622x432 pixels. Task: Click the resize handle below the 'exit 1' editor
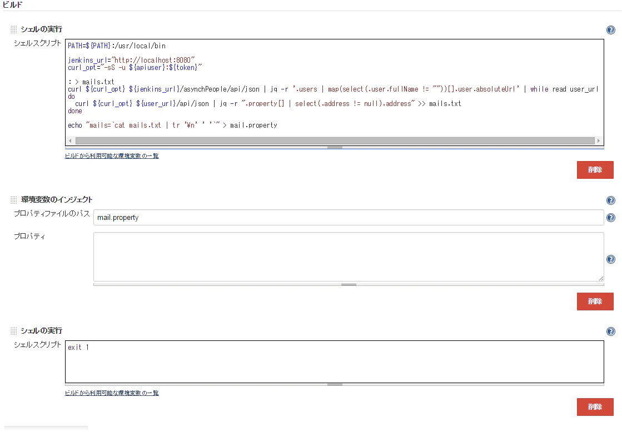point(335,384)
